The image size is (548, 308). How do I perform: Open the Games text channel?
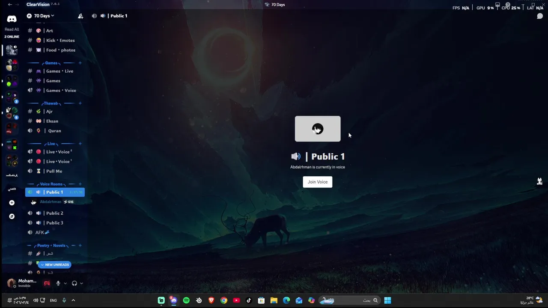click(x=55, y=81)
